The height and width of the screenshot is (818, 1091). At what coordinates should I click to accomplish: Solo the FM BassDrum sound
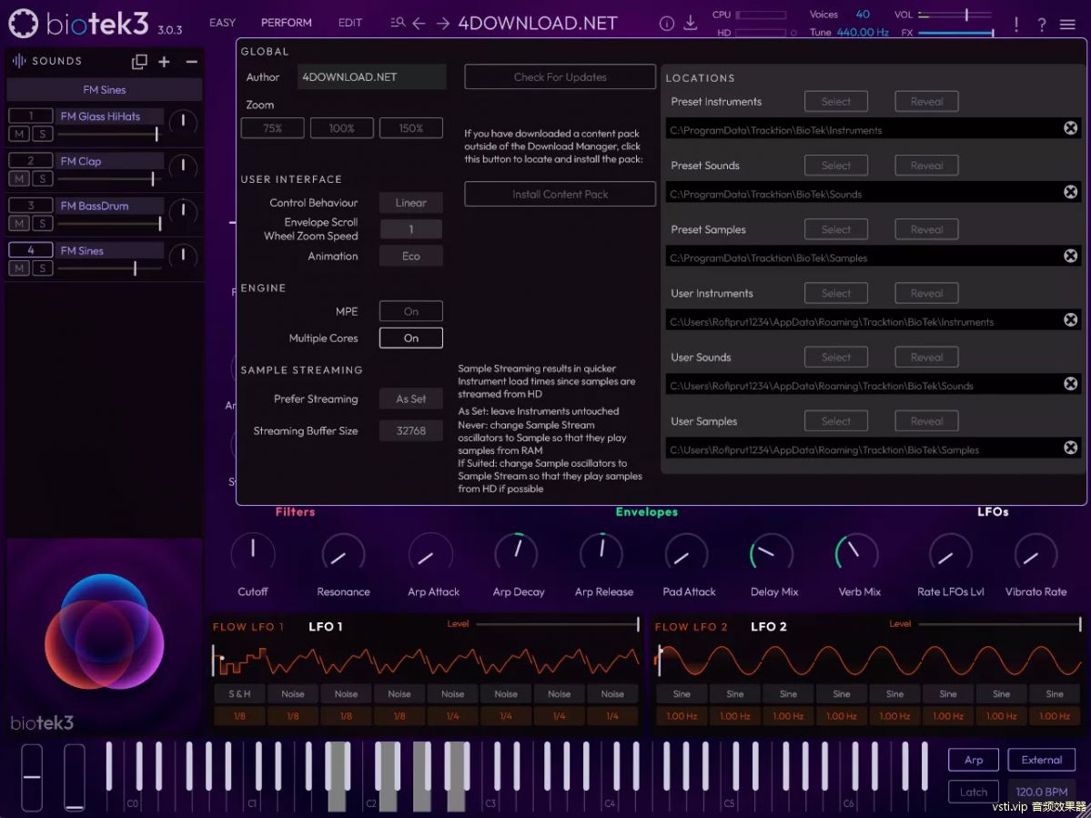point(43,223)
